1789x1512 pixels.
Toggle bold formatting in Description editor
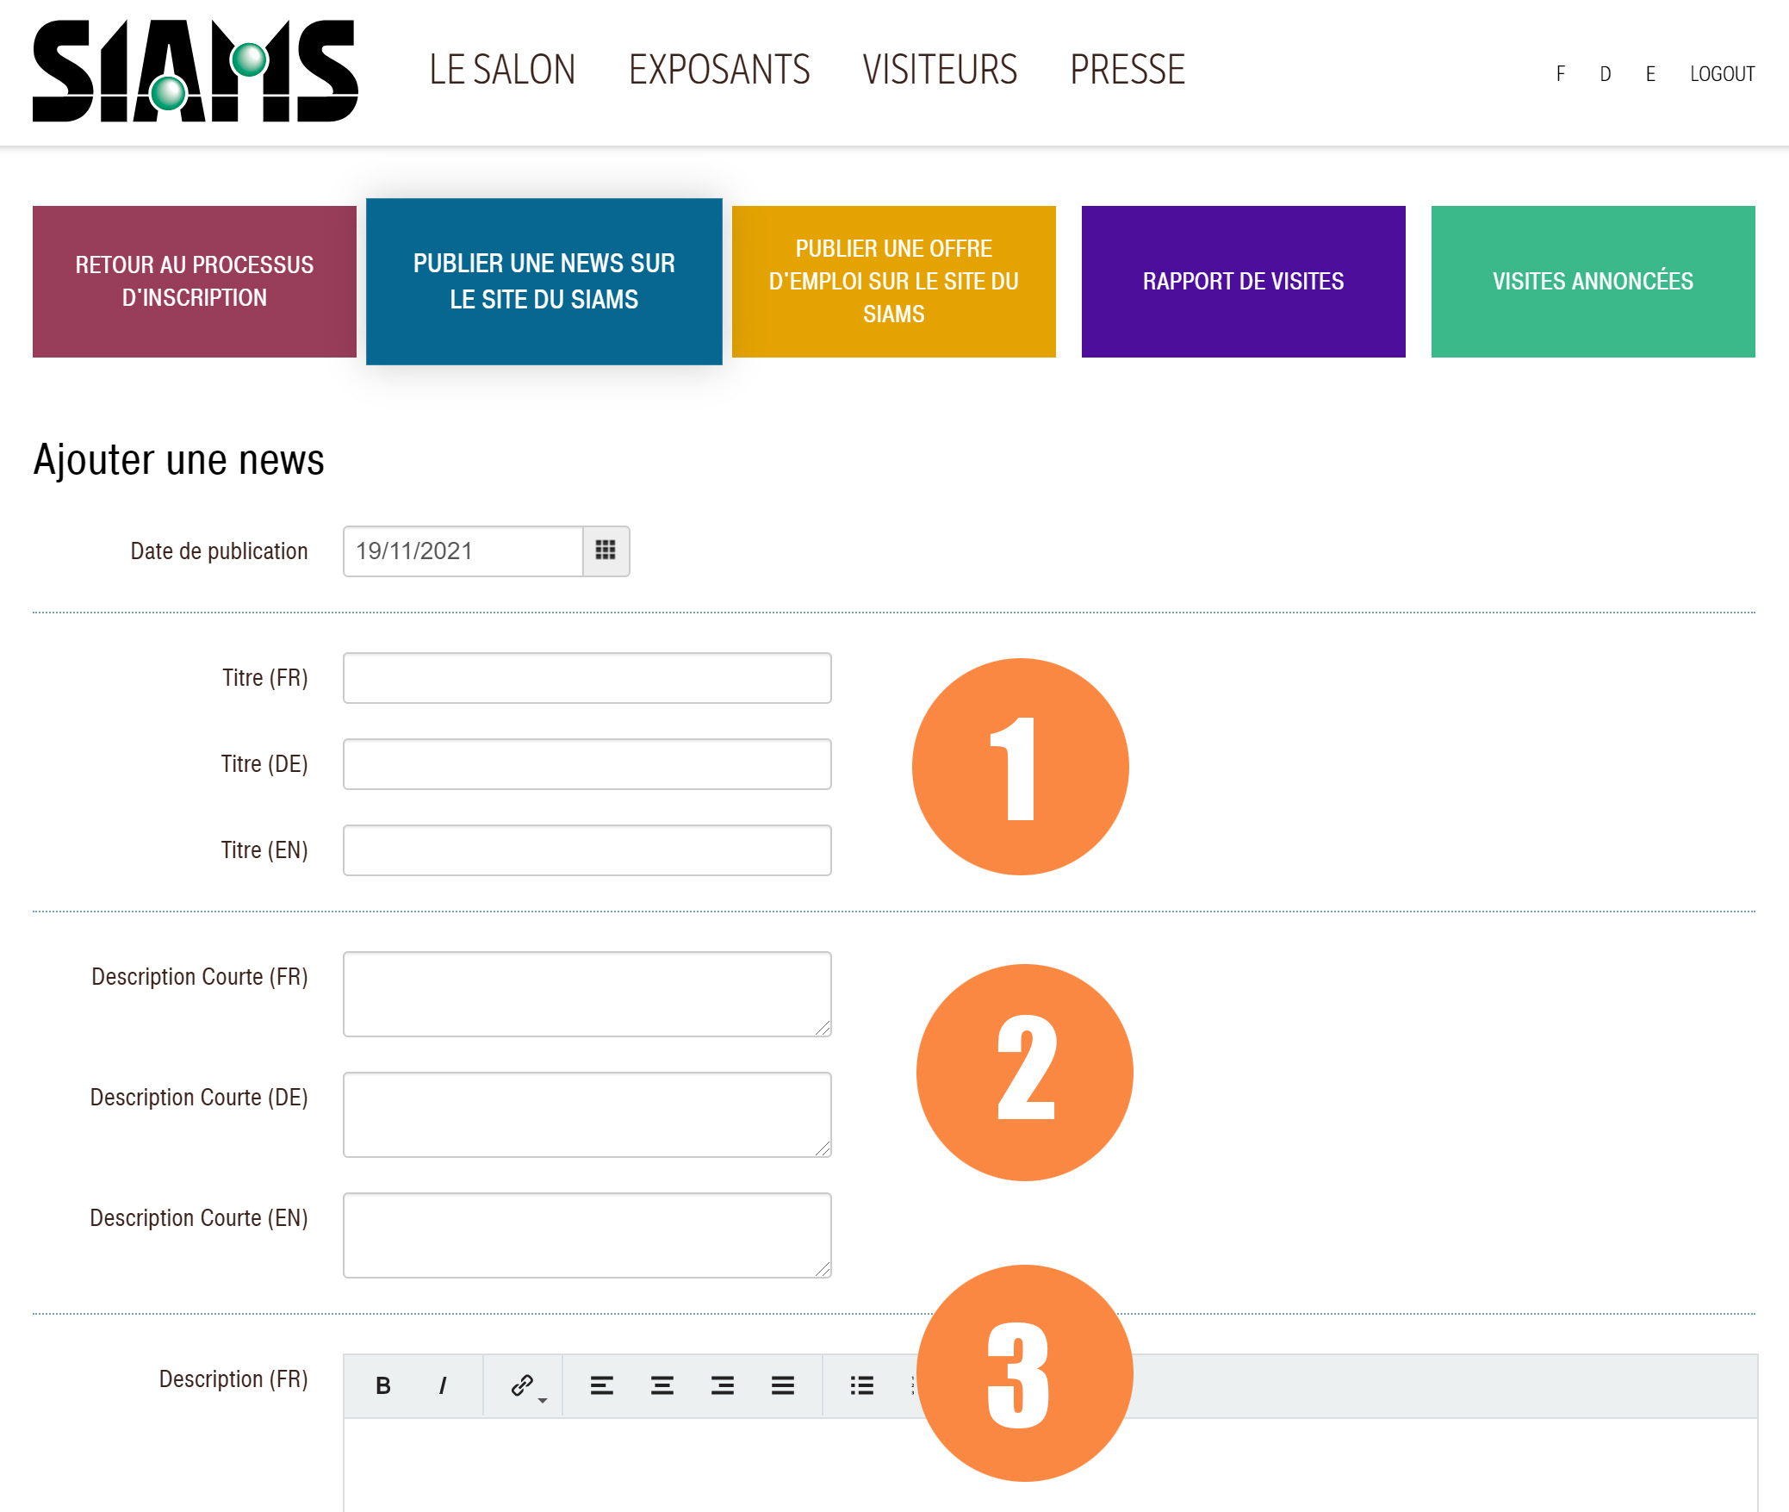pyautogui.click(x=383, y=1385)
